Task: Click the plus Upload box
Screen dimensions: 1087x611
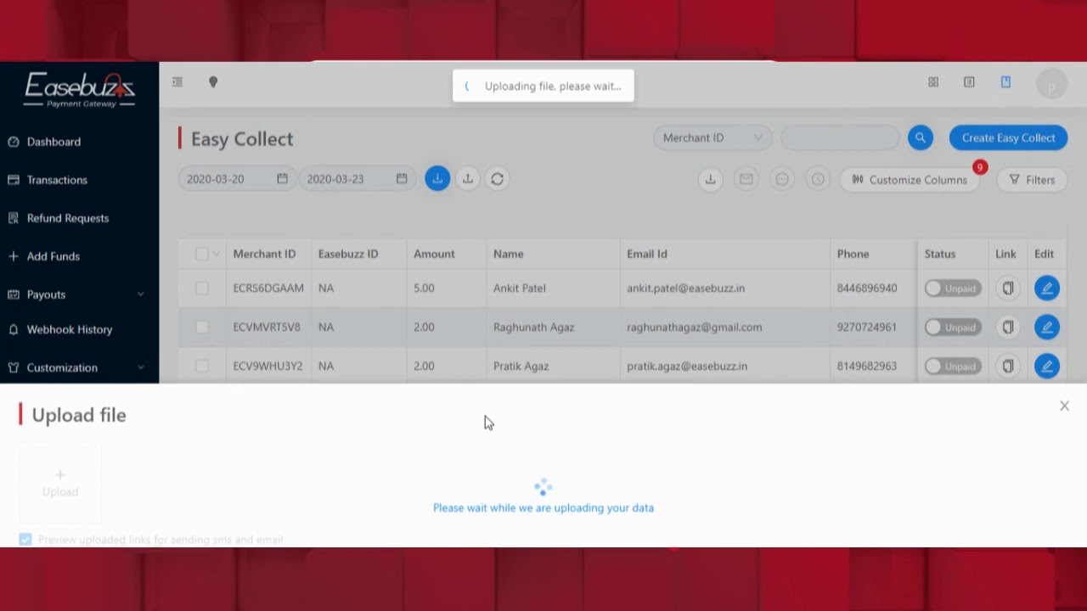Action: point(60,482)
